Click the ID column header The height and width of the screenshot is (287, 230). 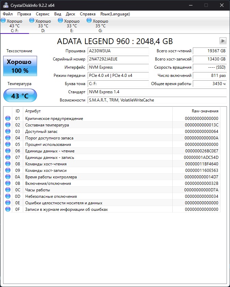pyautogui.click(x=17, y=111)
